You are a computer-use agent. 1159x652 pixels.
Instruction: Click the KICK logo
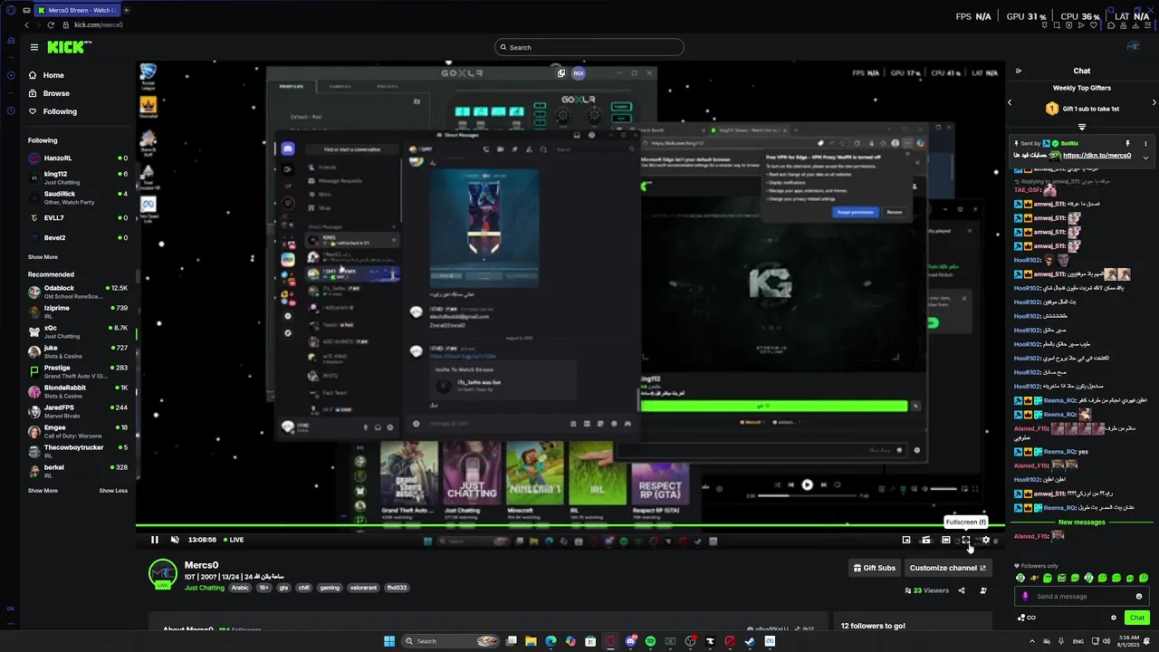[69, 47]
